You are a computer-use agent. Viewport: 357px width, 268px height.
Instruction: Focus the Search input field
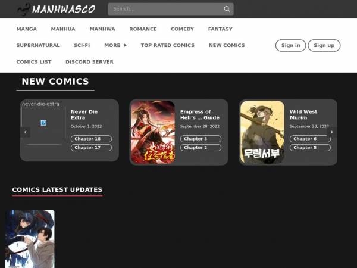pos(171,9)
